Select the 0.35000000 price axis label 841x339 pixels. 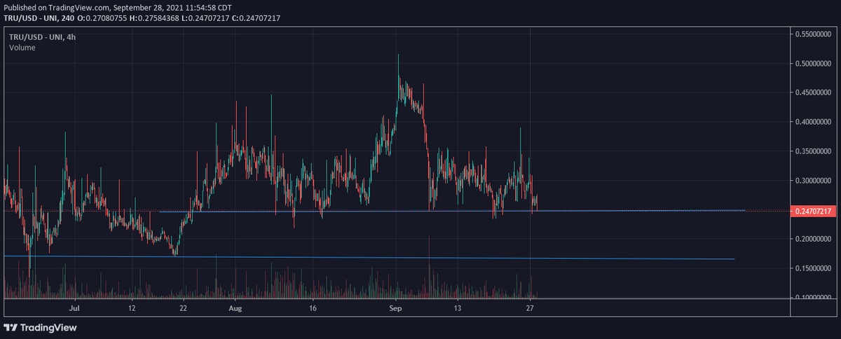pos(814,151)
